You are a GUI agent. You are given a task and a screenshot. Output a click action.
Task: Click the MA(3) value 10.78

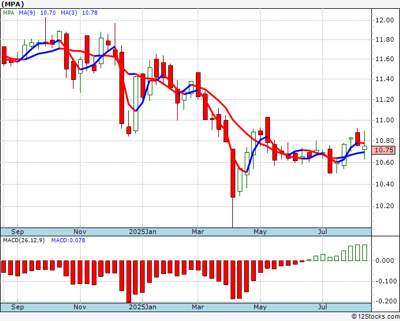click(x=90, y=13)
